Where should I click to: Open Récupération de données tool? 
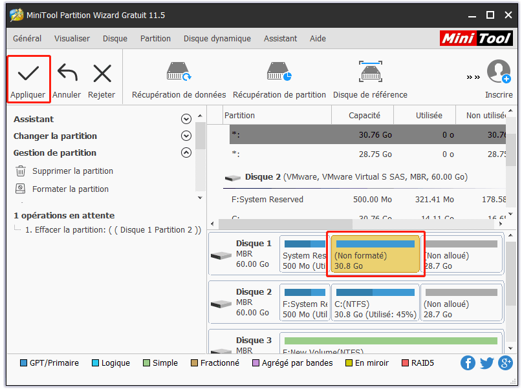(x=179, y=72)
